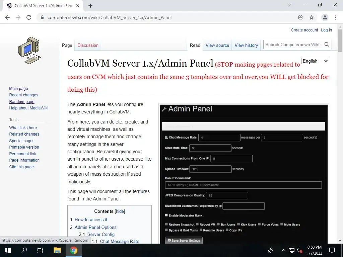Viewport: 343px width, 257px height.
Task: Click Create account link
Action: pos(304,30)
